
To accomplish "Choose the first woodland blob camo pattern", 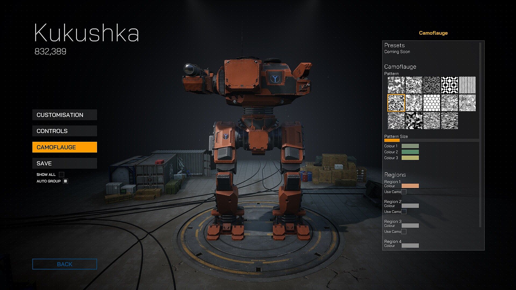I will pyautogui.click(x=396, y=85).
